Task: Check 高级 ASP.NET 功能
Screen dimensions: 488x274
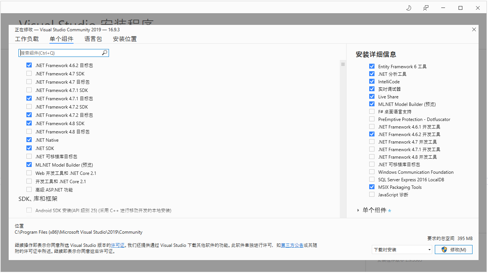Action: pyautogui.click(x=29, y=190)
